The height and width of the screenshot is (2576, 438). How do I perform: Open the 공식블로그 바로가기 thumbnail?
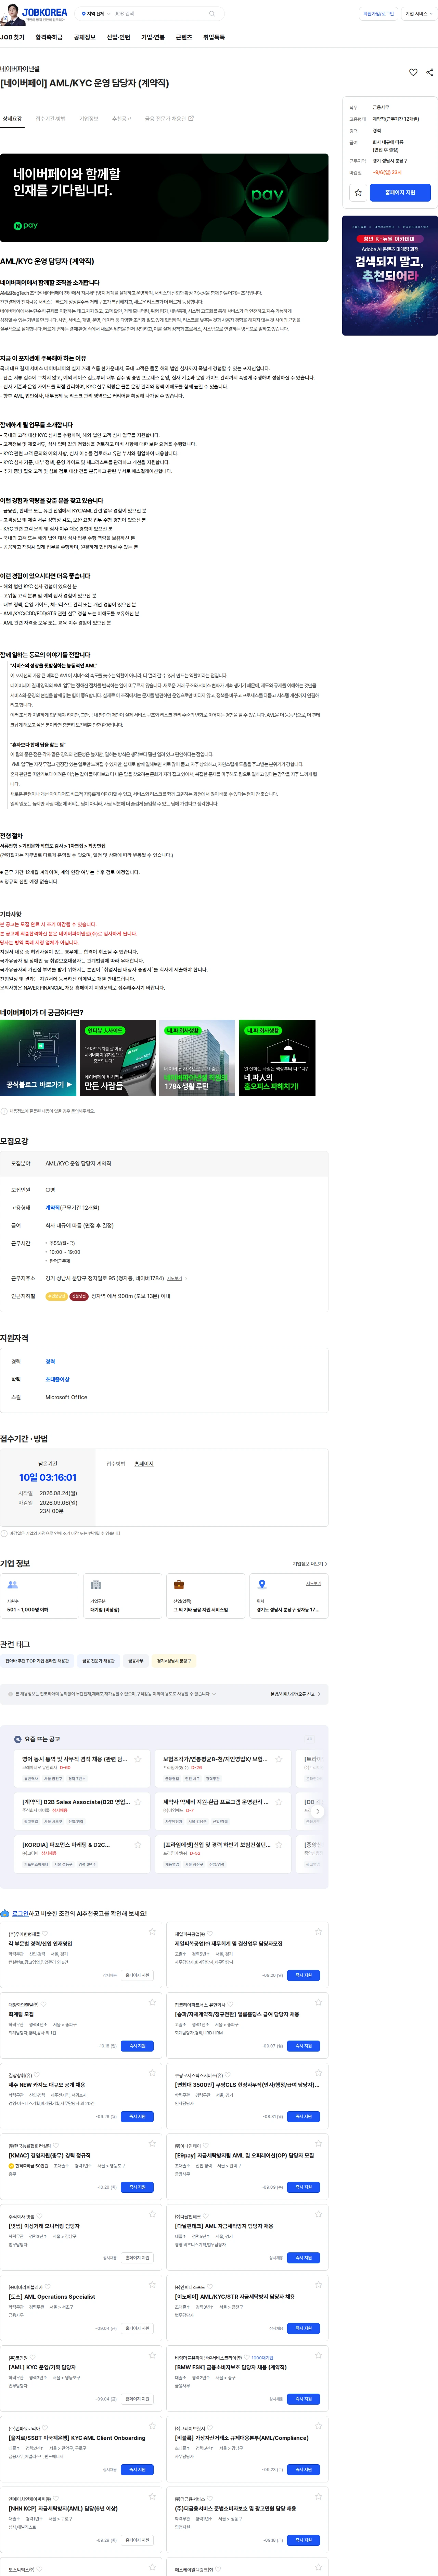coord(38,1058)
